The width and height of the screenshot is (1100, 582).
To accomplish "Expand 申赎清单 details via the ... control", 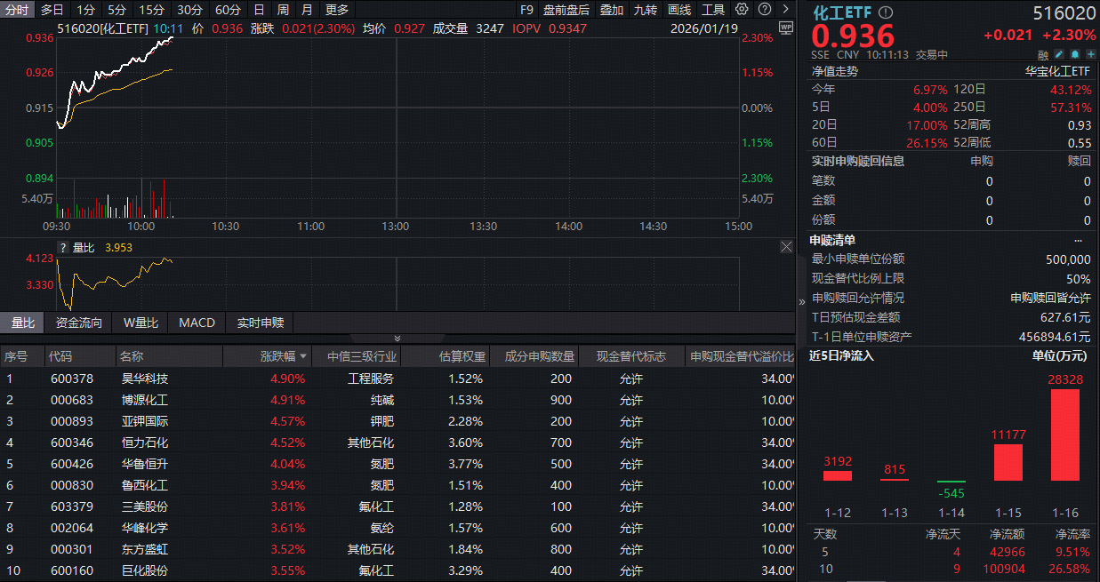I will point(1078,239).
